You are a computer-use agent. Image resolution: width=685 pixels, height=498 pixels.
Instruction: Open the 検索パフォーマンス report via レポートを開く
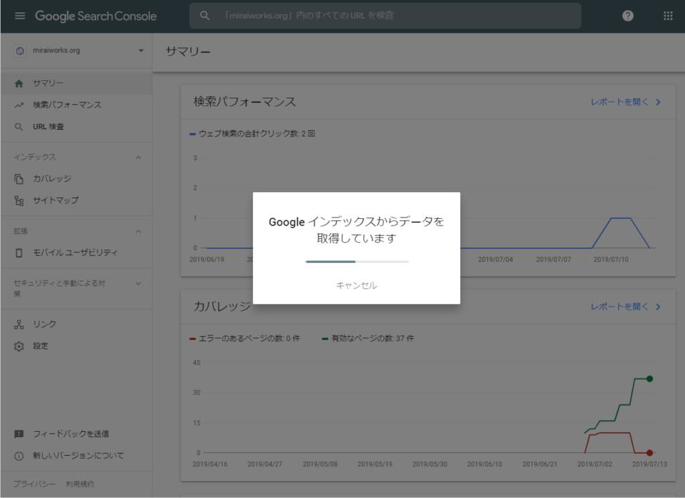click(625, 102)
